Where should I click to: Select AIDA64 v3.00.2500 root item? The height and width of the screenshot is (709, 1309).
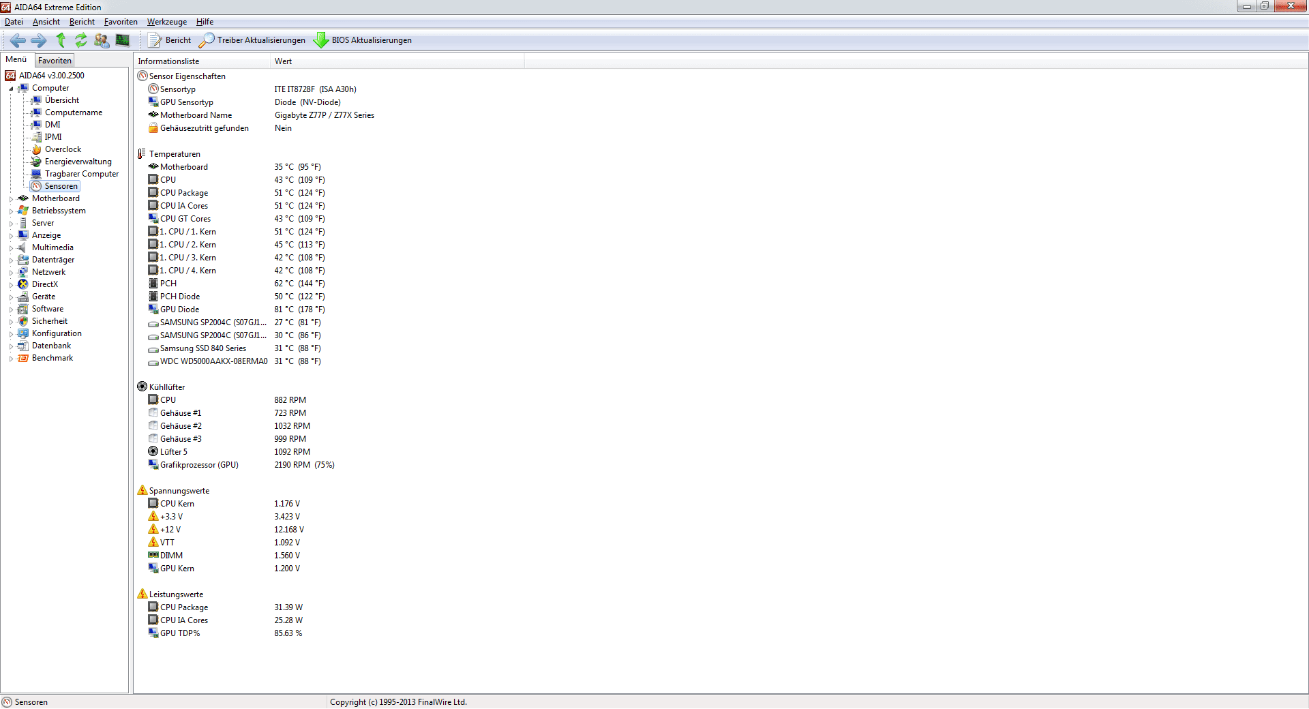52,76
